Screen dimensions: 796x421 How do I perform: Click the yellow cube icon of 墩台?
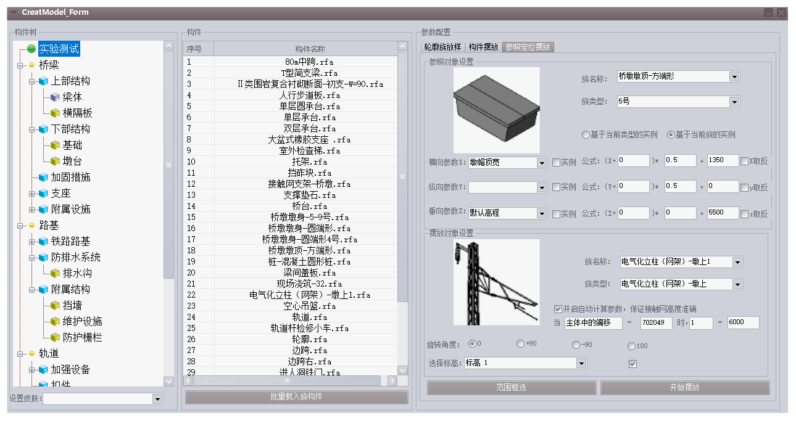55,161
